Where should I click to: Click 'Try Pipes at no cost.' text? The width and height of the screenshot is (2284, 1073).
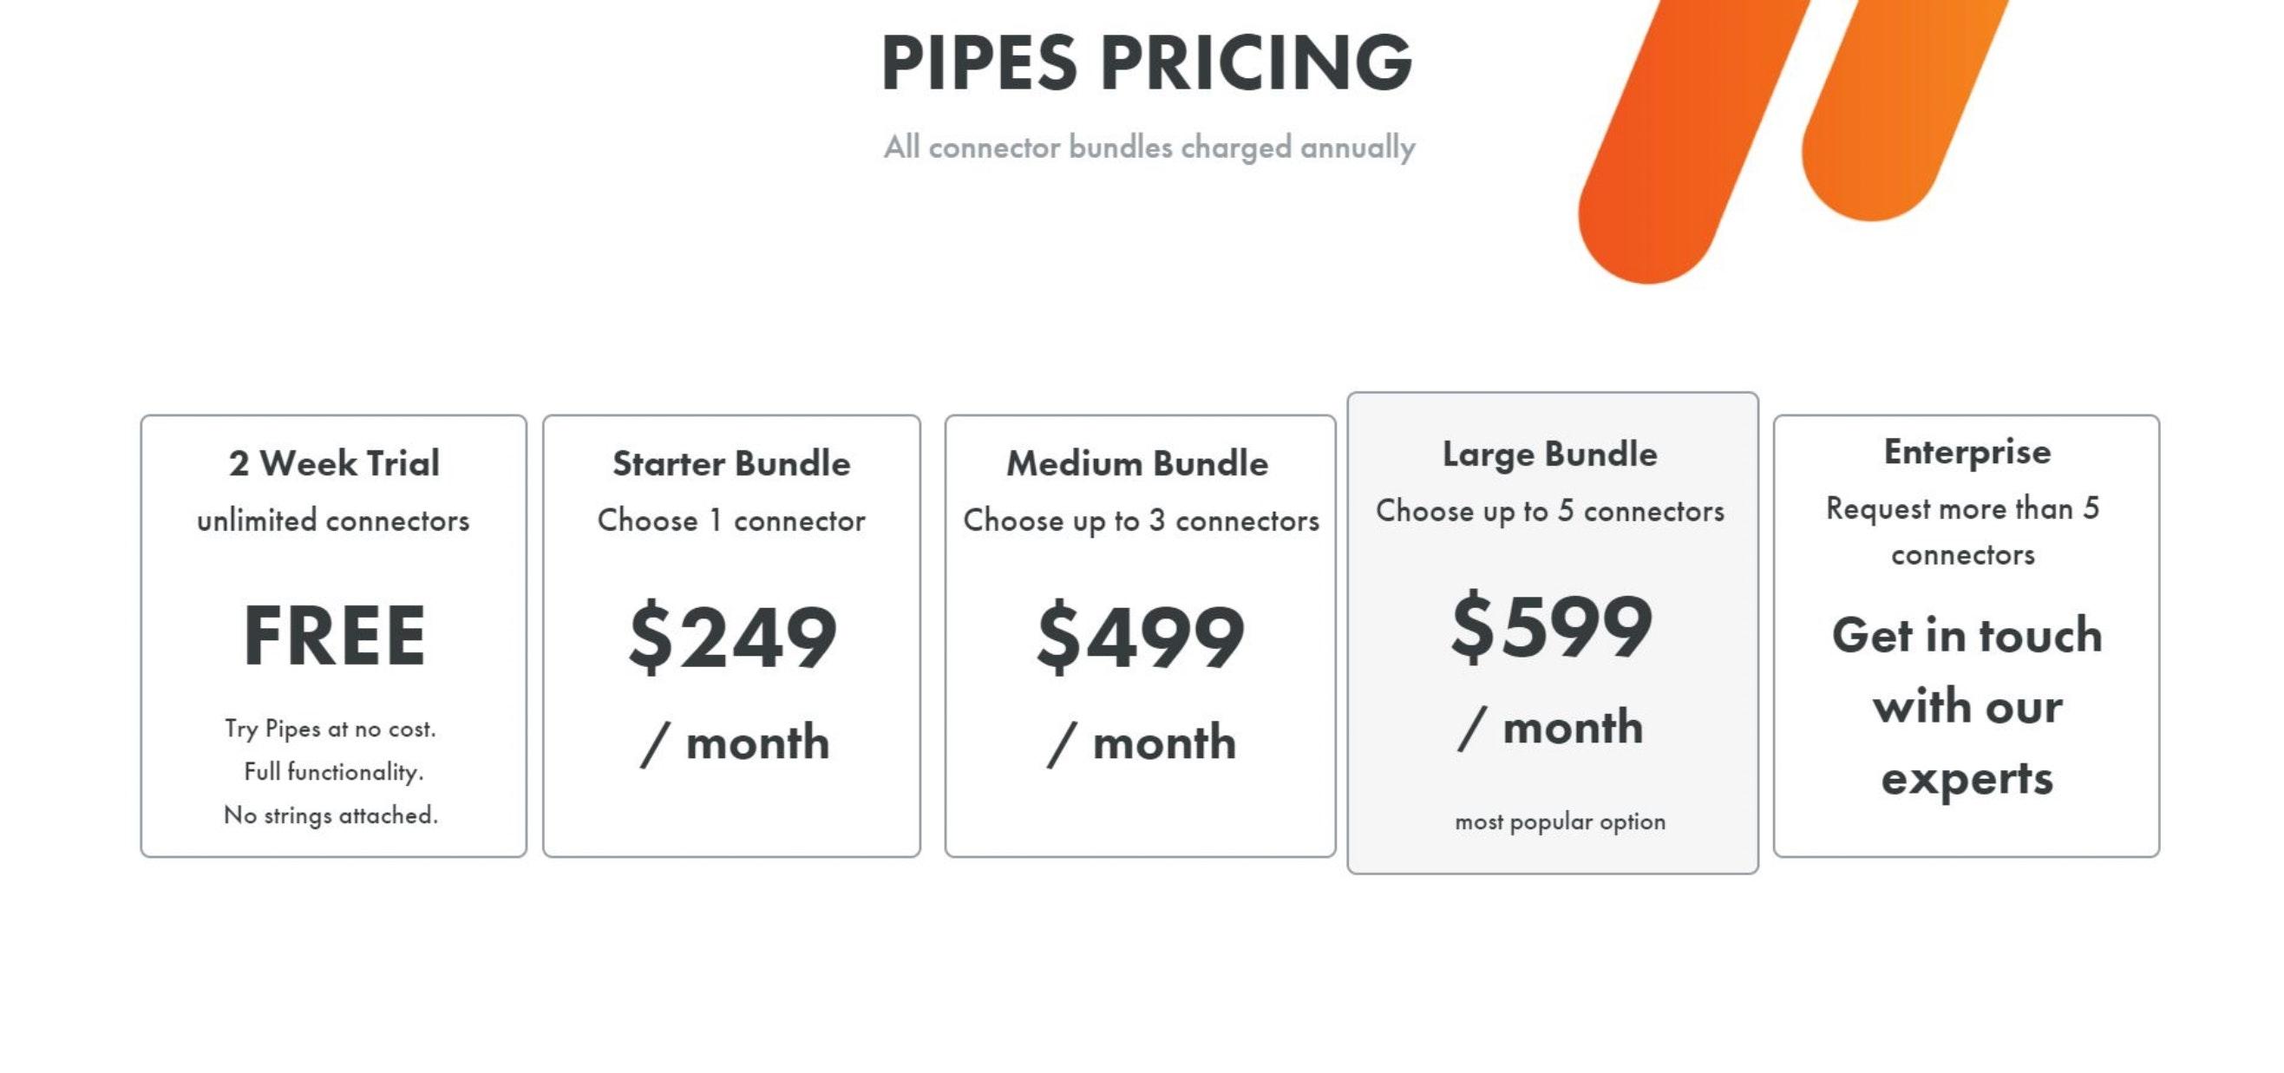(330, 729)
